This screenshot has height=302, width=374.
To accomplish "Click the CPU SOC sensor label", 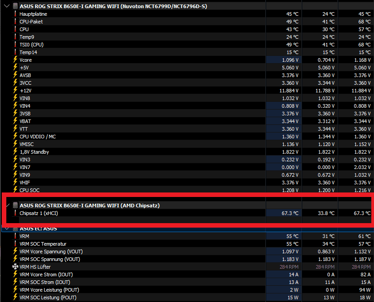I will 30,190.
